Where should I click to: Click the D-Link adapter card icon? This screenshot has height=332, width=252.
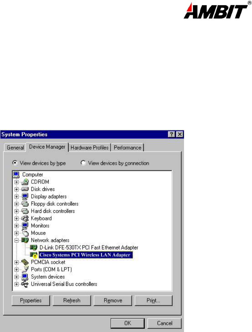pyautogui.click(x=34, y=247)
